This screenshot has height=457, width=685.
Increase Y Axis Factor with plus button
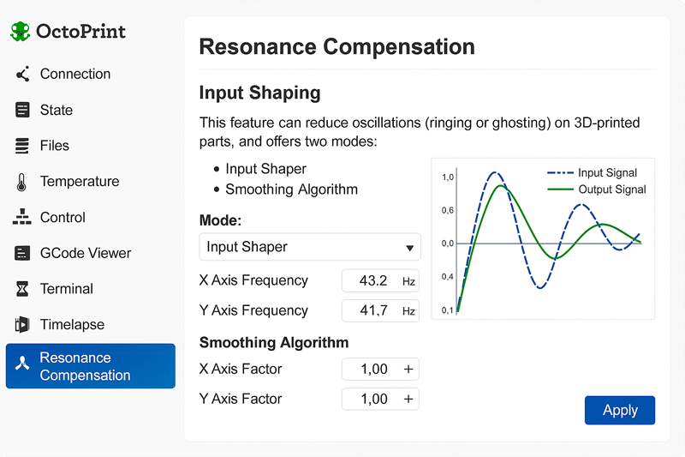click(x=408, y=399)
